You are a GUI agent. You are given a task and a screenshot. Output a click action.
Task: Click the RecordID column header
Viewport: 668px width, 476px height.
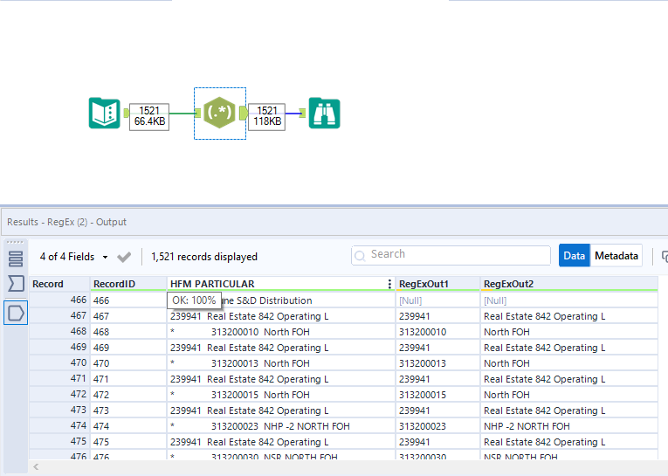pos(127,284)
